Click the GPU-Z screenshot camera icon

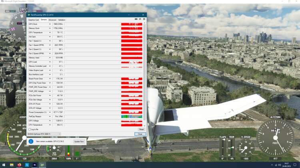(136, 20)
